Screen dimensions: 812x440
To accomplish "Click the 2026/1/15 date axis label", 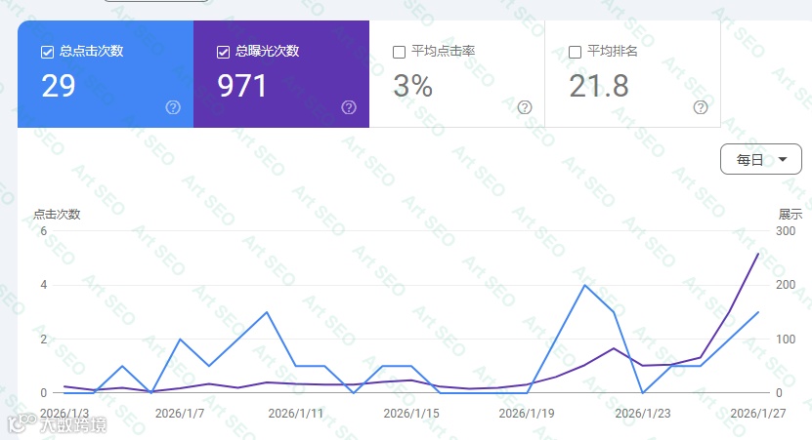I will coord(411,413).
